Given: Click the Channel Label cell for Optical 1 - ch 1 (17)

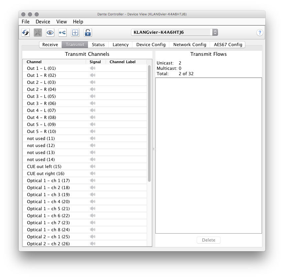Looking at the screenshot, I should (x=126, y=180).
